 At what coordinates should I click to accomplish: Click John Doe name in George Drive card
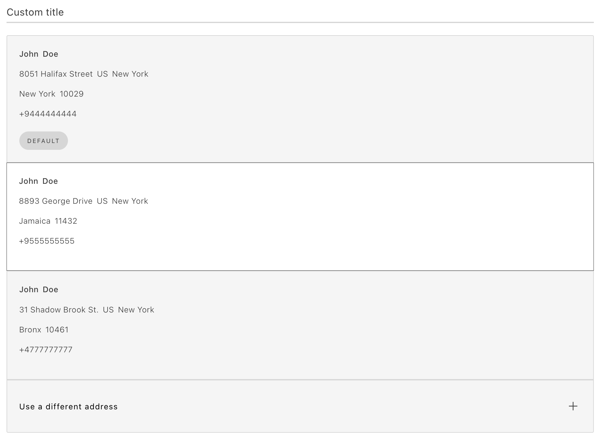[x=38, y=181]
